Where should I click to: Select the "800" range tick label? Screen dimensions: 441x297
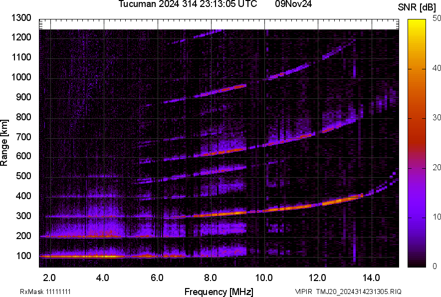click(x=23, y=117)
